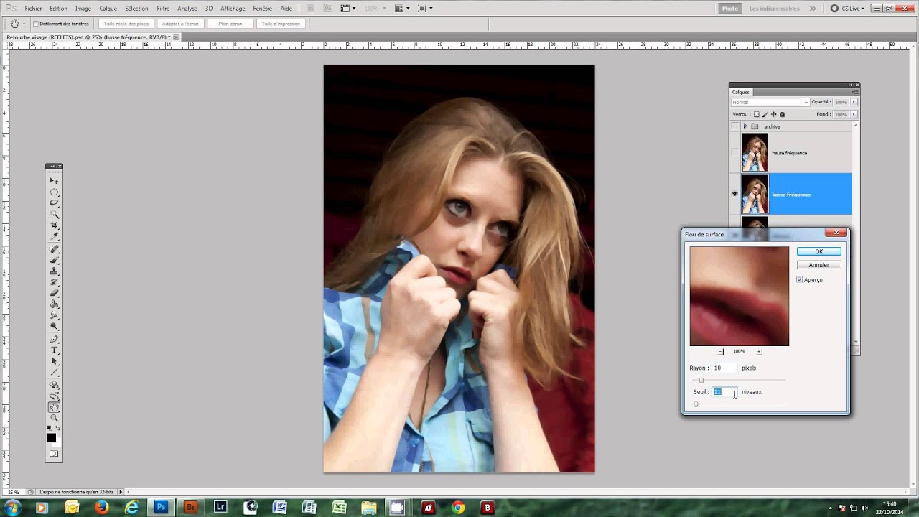Hide the basse fréquence layer

[734, 194]
